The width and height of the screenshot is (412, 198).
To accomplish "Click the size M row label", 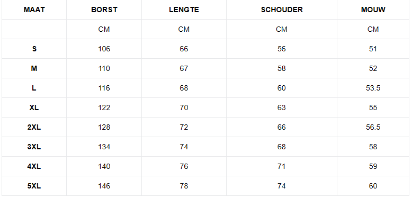I will (x=34, y=68).
